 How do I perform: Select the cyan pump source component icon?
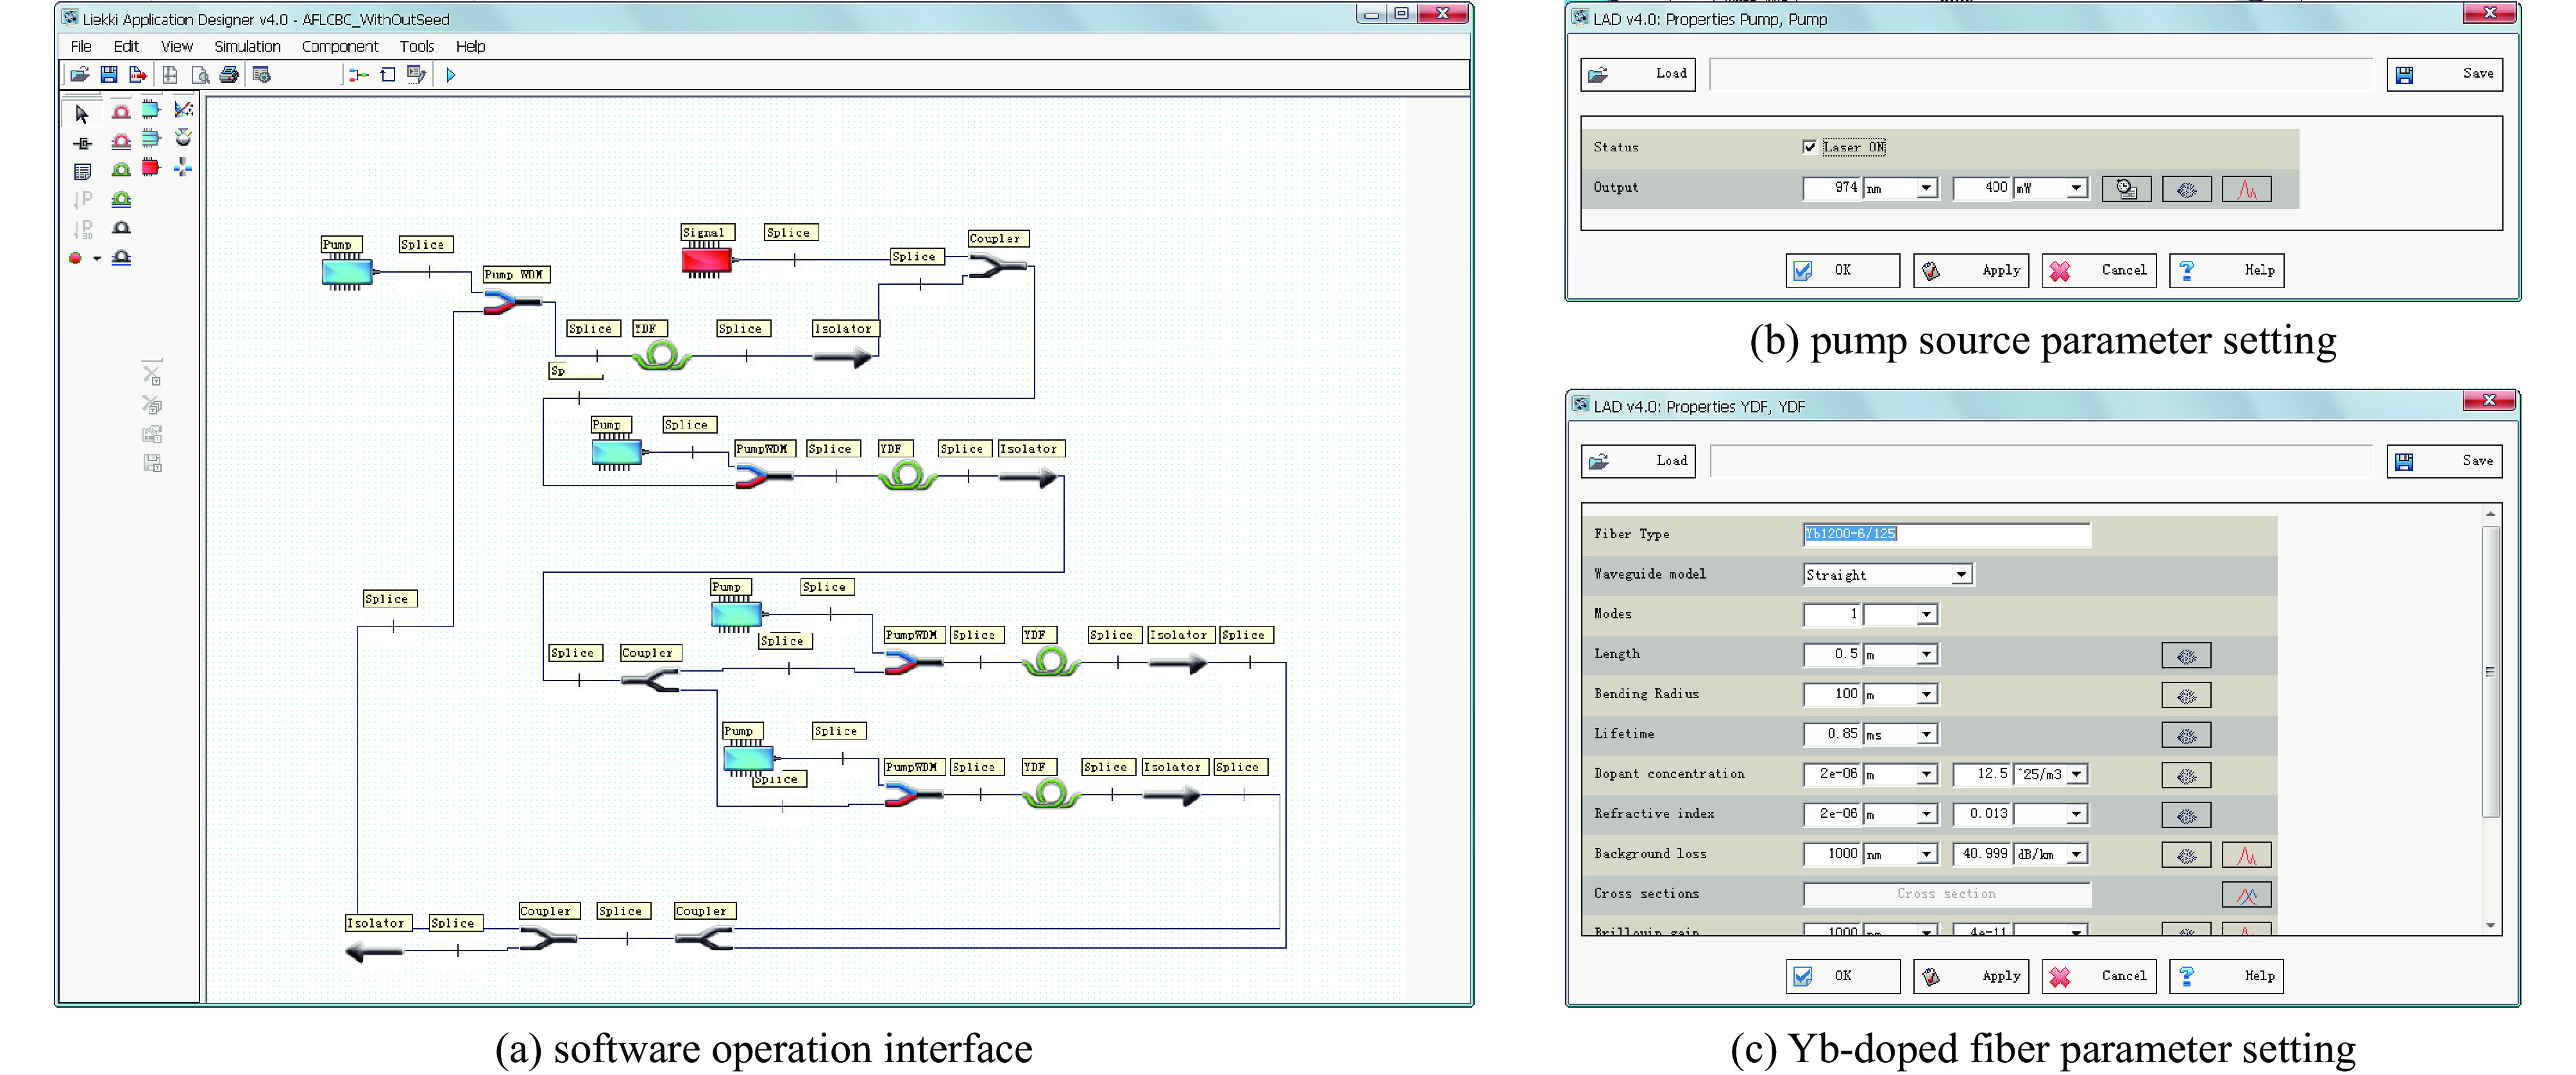[x=151, y=110]
